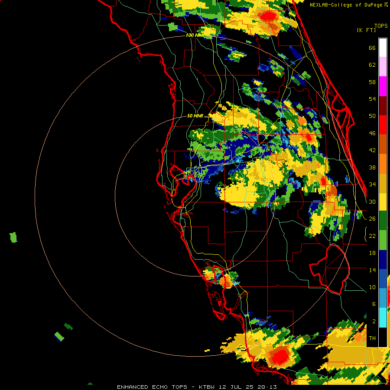This screenshot has height=390, width=390.
Task: Click the navy blue legend swatch
Action: pos(383,260)
